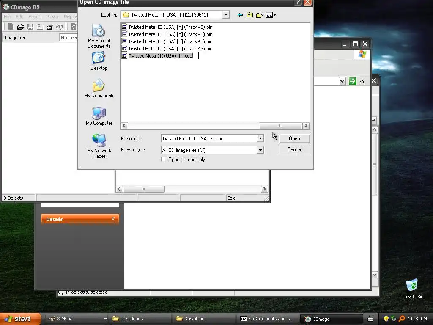The height and width of the screenshot is (325, 433).
Task: Click file list scroll left arrow
Action: pyautogui.click(x=124, y=126)
